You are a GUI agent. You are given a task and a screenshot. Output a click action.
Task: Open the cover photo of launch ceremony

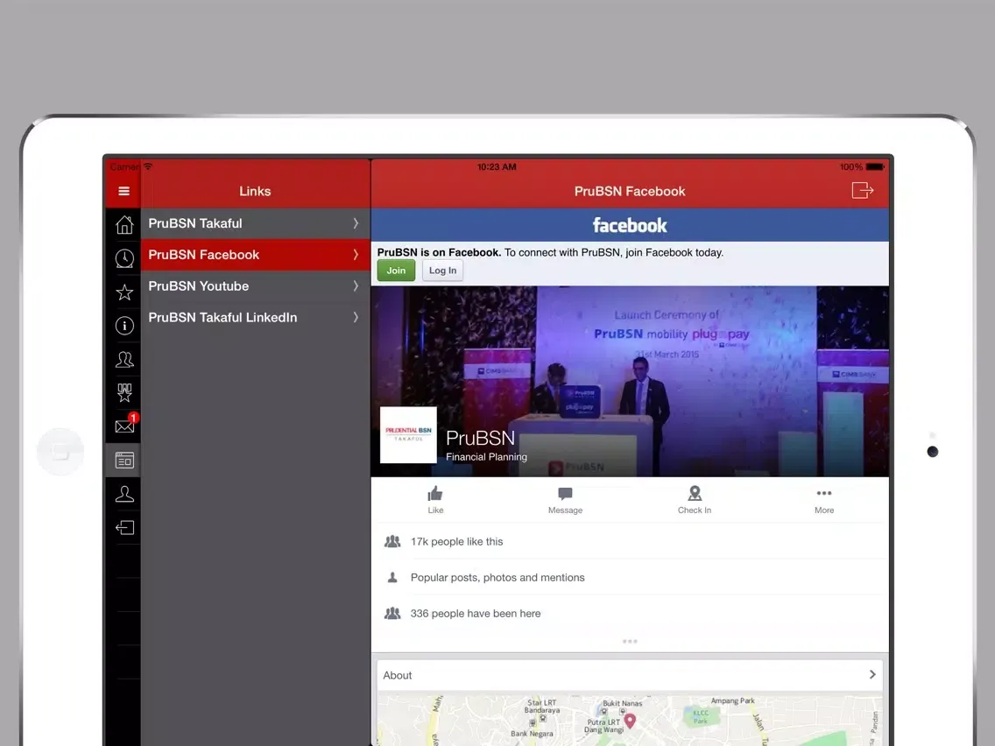630,381
